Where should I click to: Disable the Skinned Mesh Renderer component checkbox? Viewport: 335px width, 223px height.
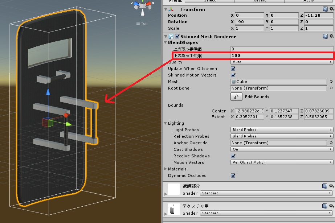click(x=177, y=36)
